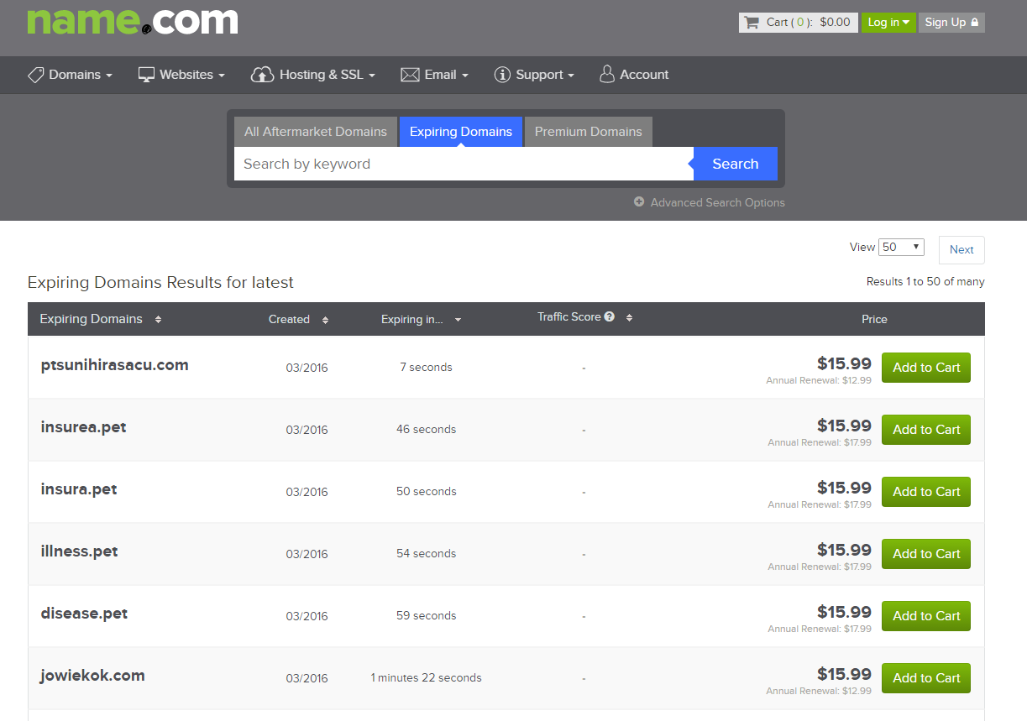Open the insurea.pet domain link
This screenshot has width=1027, height=721.
point(83,427)
